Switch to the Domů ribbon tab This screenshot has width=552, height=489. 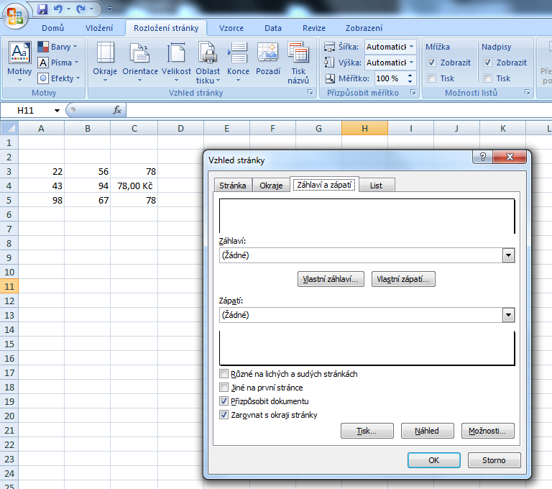click(52, 28)
